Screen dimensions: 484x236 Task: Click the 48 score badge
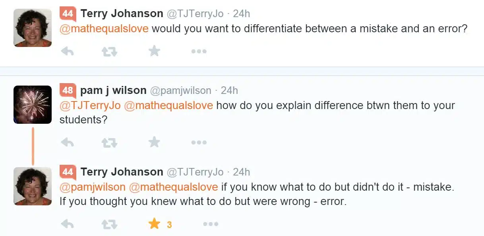tap(68, 91)
